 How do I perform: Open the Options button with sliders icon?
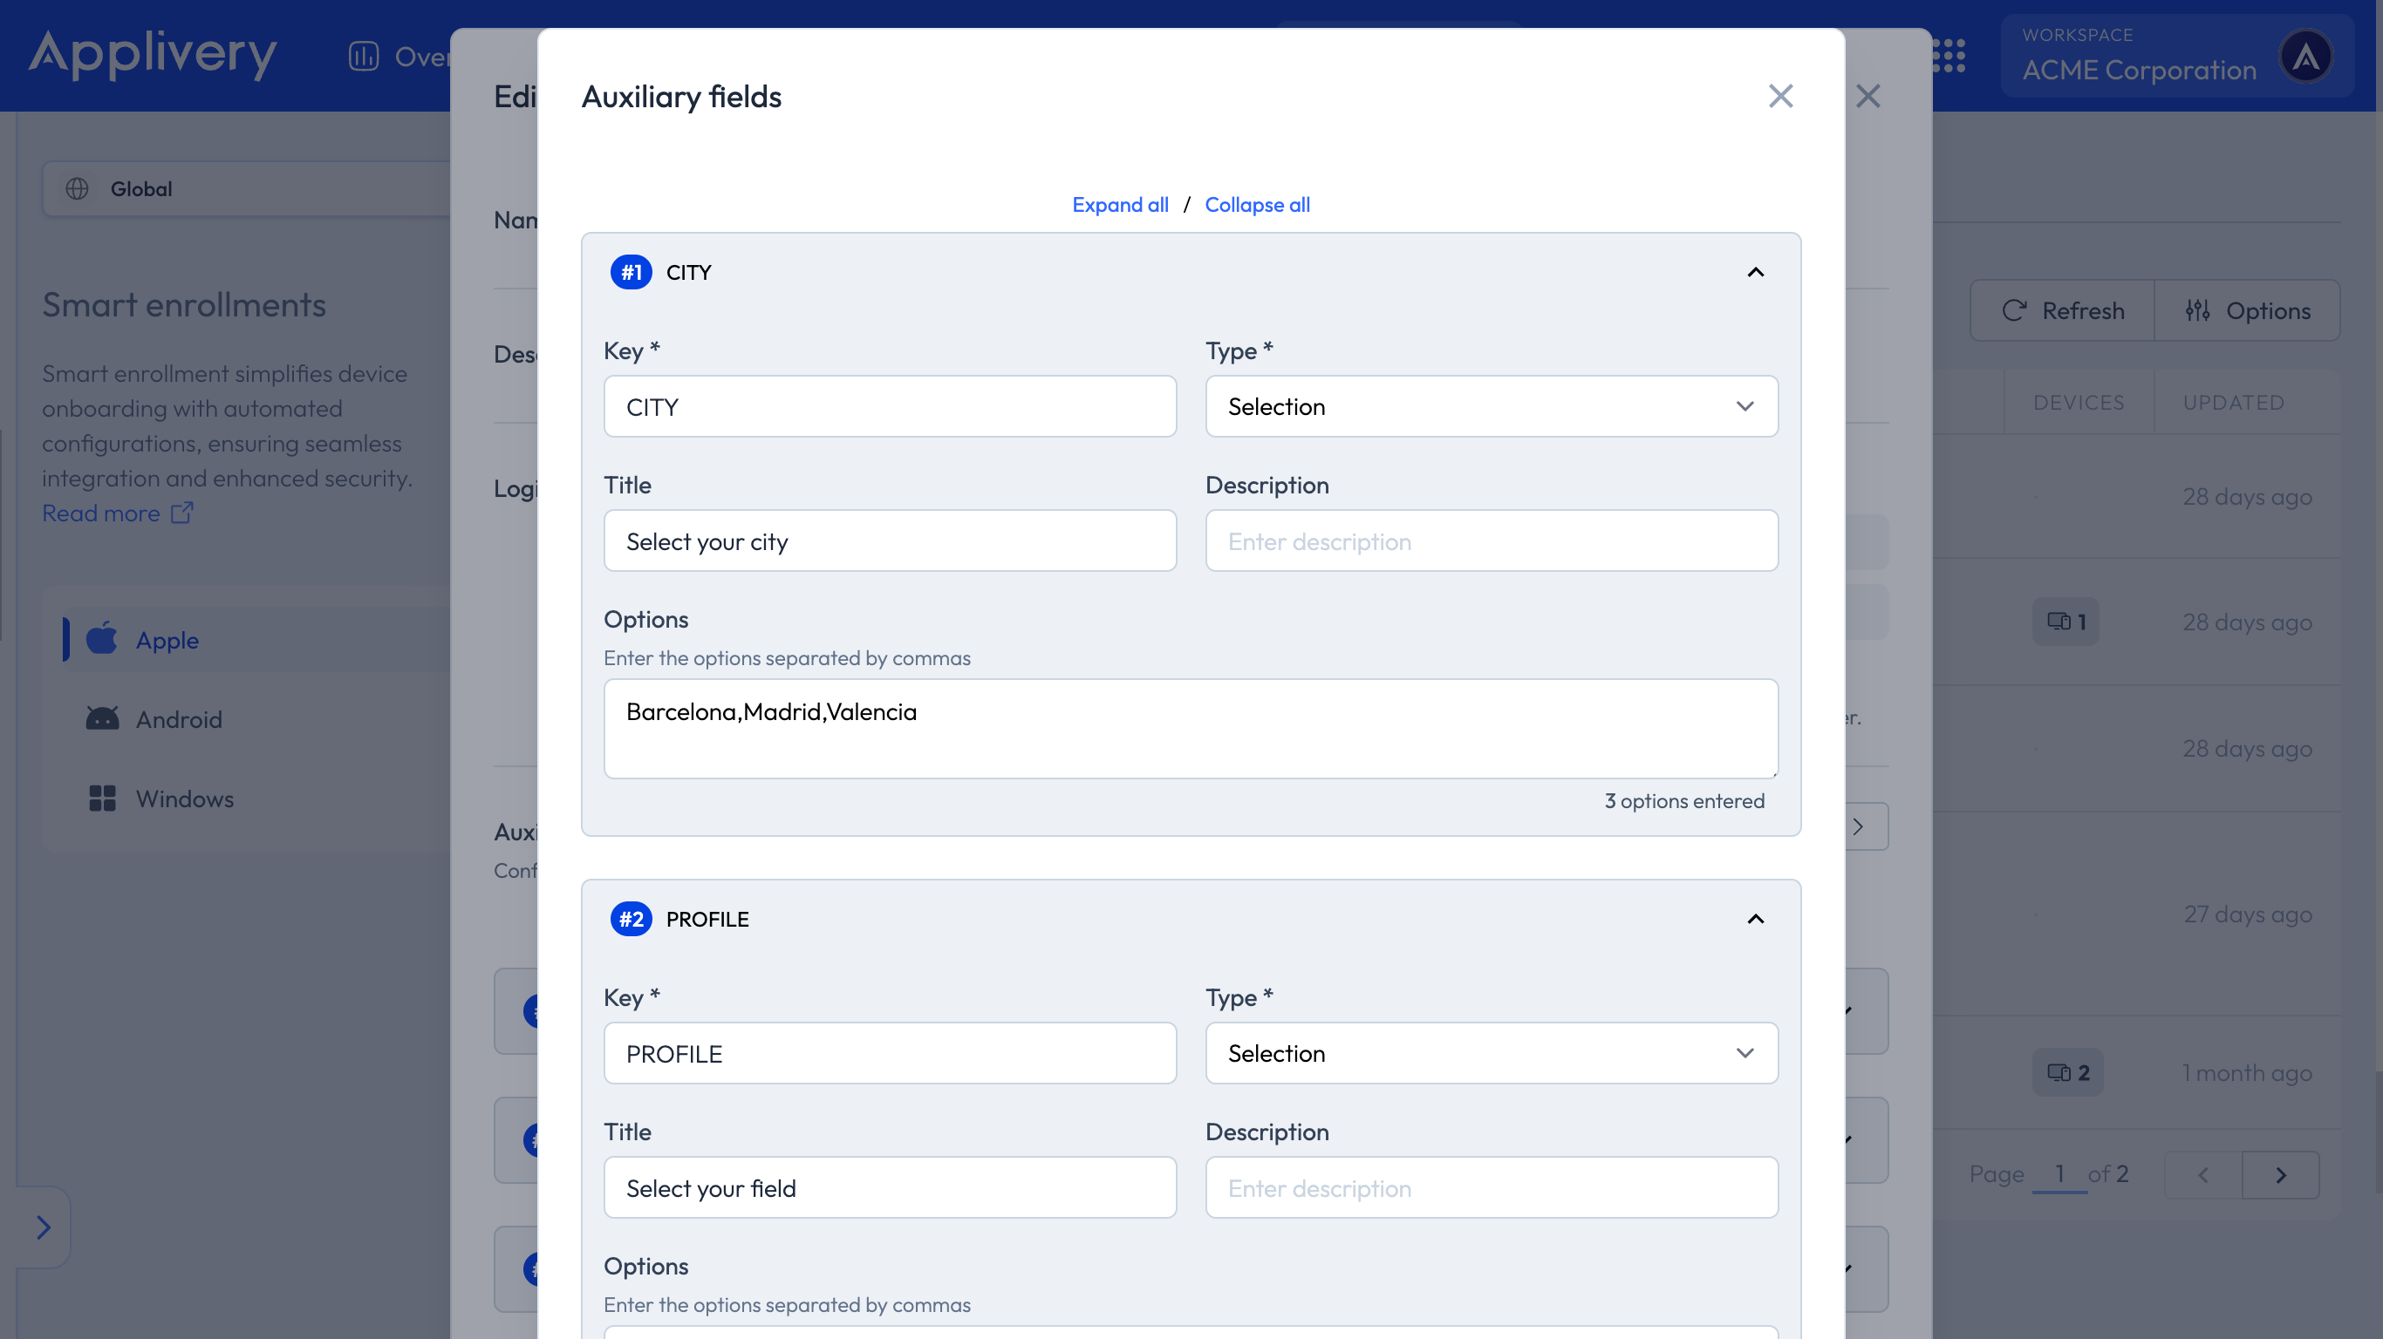2247,310
